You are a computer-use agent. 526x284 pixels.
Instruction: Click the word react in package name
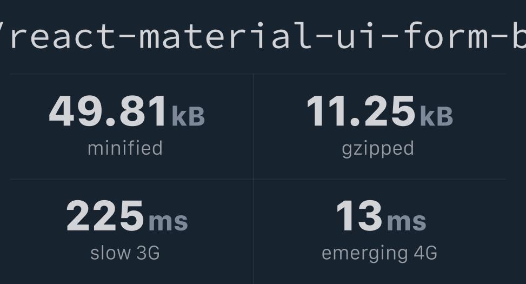click(63, 36)
